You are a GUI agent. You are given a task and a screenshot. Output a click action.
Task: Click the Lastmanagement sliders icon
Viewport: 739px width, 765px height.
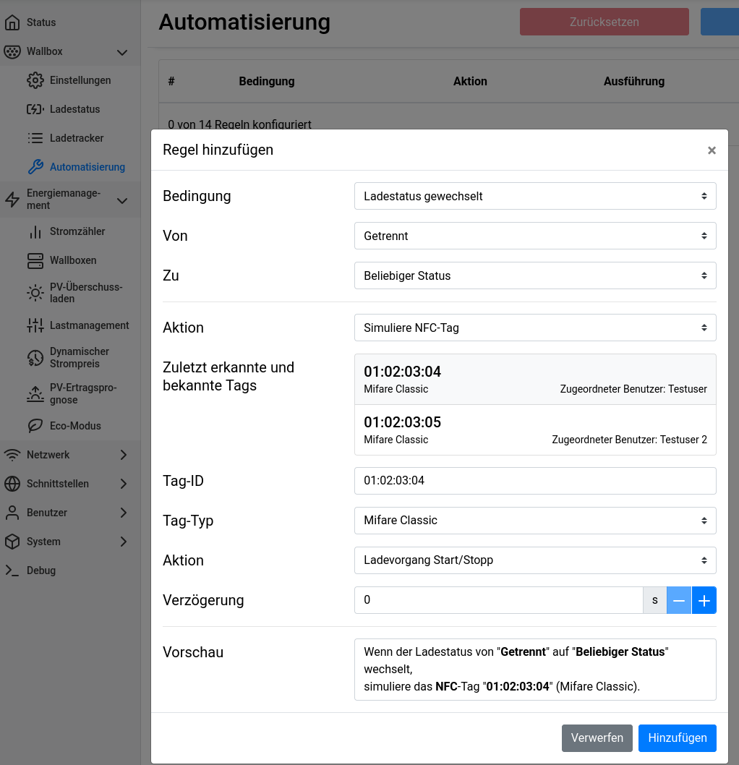coord(35,325)
